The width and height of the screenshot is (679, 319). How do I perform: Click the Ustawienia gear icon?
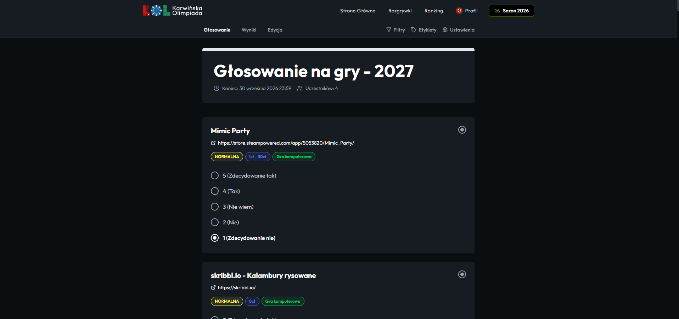click(445, 30)
